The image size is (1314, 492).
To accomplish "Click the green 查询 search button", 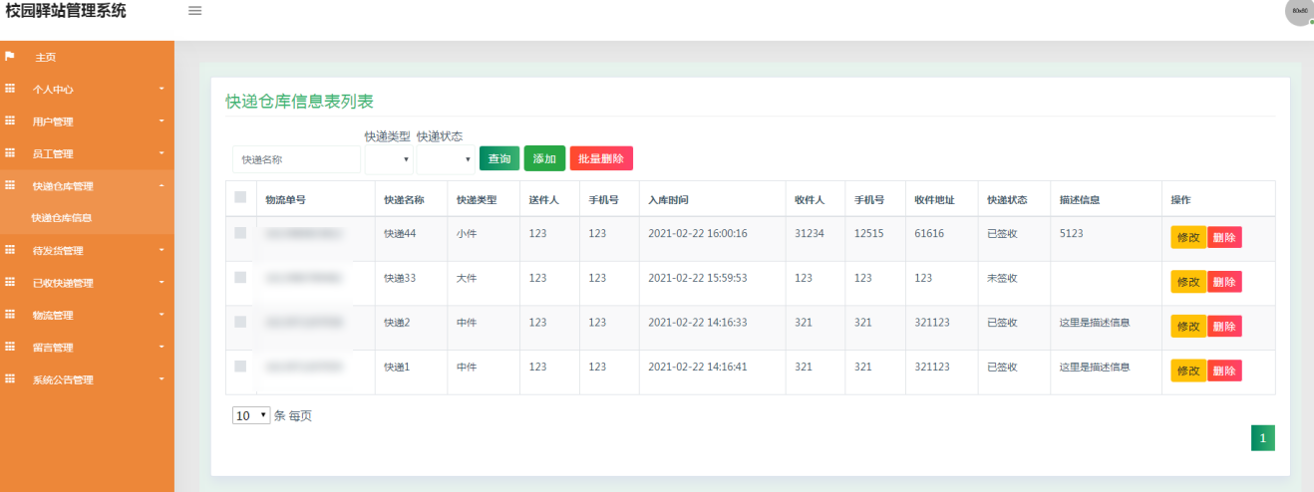I will (x=499, y=158).
